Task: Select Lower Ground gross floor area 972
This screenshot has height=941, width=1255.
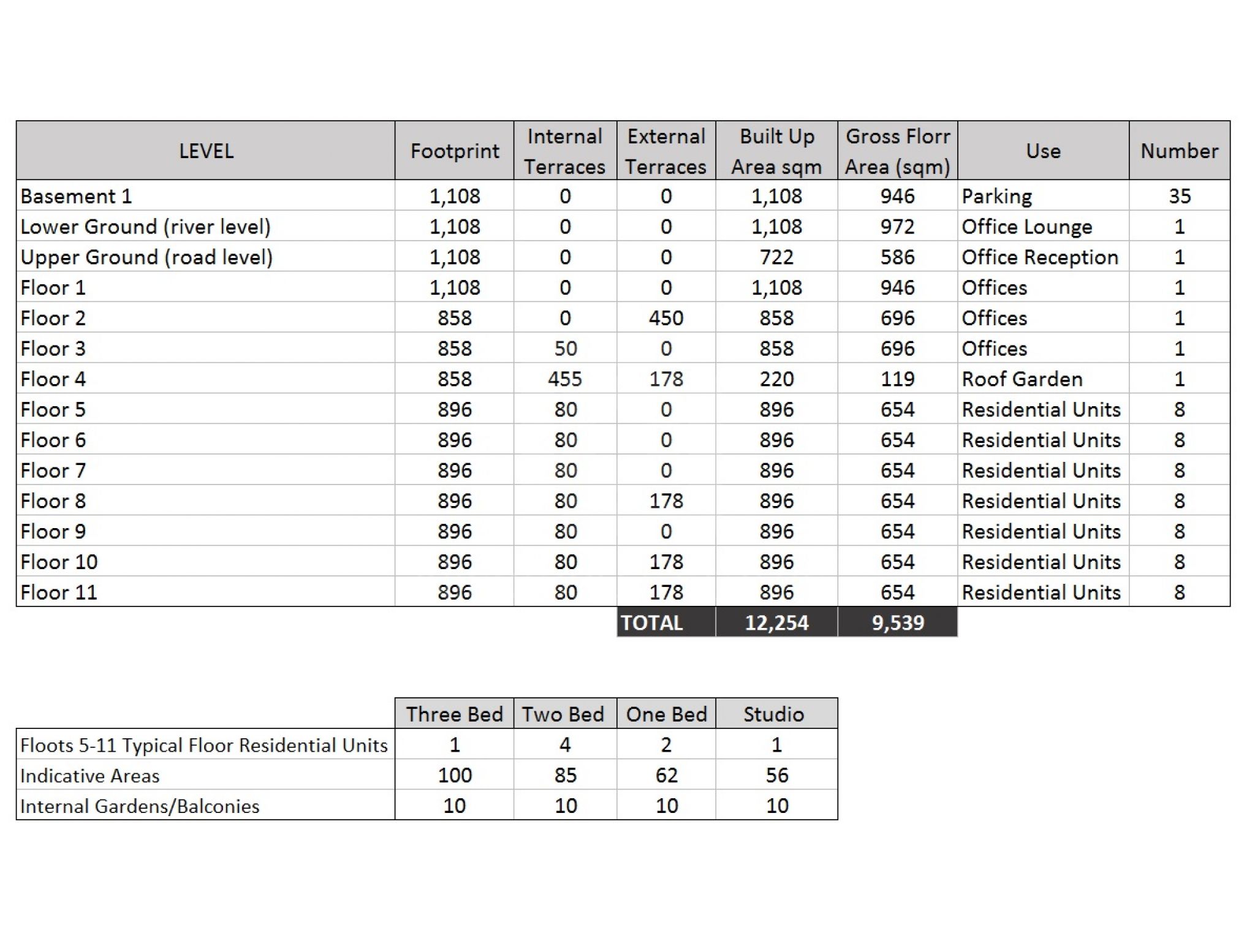Action: [x=898, y=227]
